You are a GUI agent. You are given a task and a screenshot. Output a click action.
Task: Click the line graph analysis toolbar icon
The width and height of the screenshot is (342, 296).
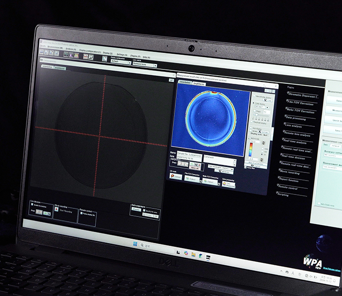pos(66,54)
